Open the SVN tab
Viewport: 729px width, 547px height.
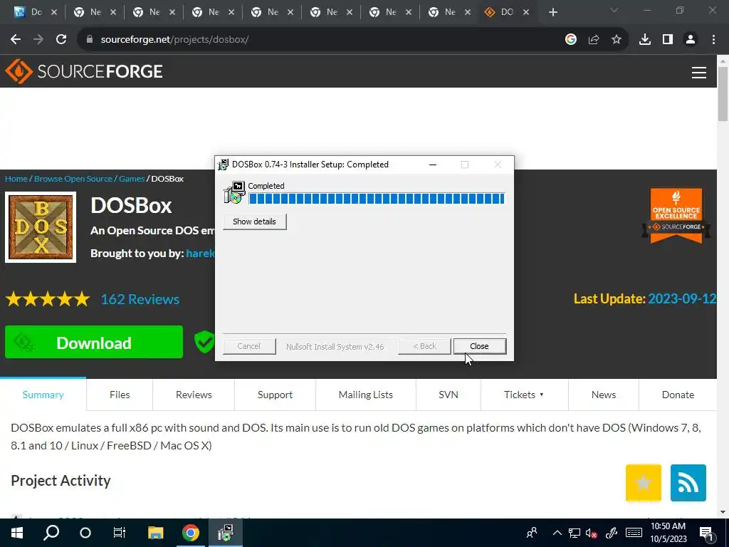pos(449,395)
